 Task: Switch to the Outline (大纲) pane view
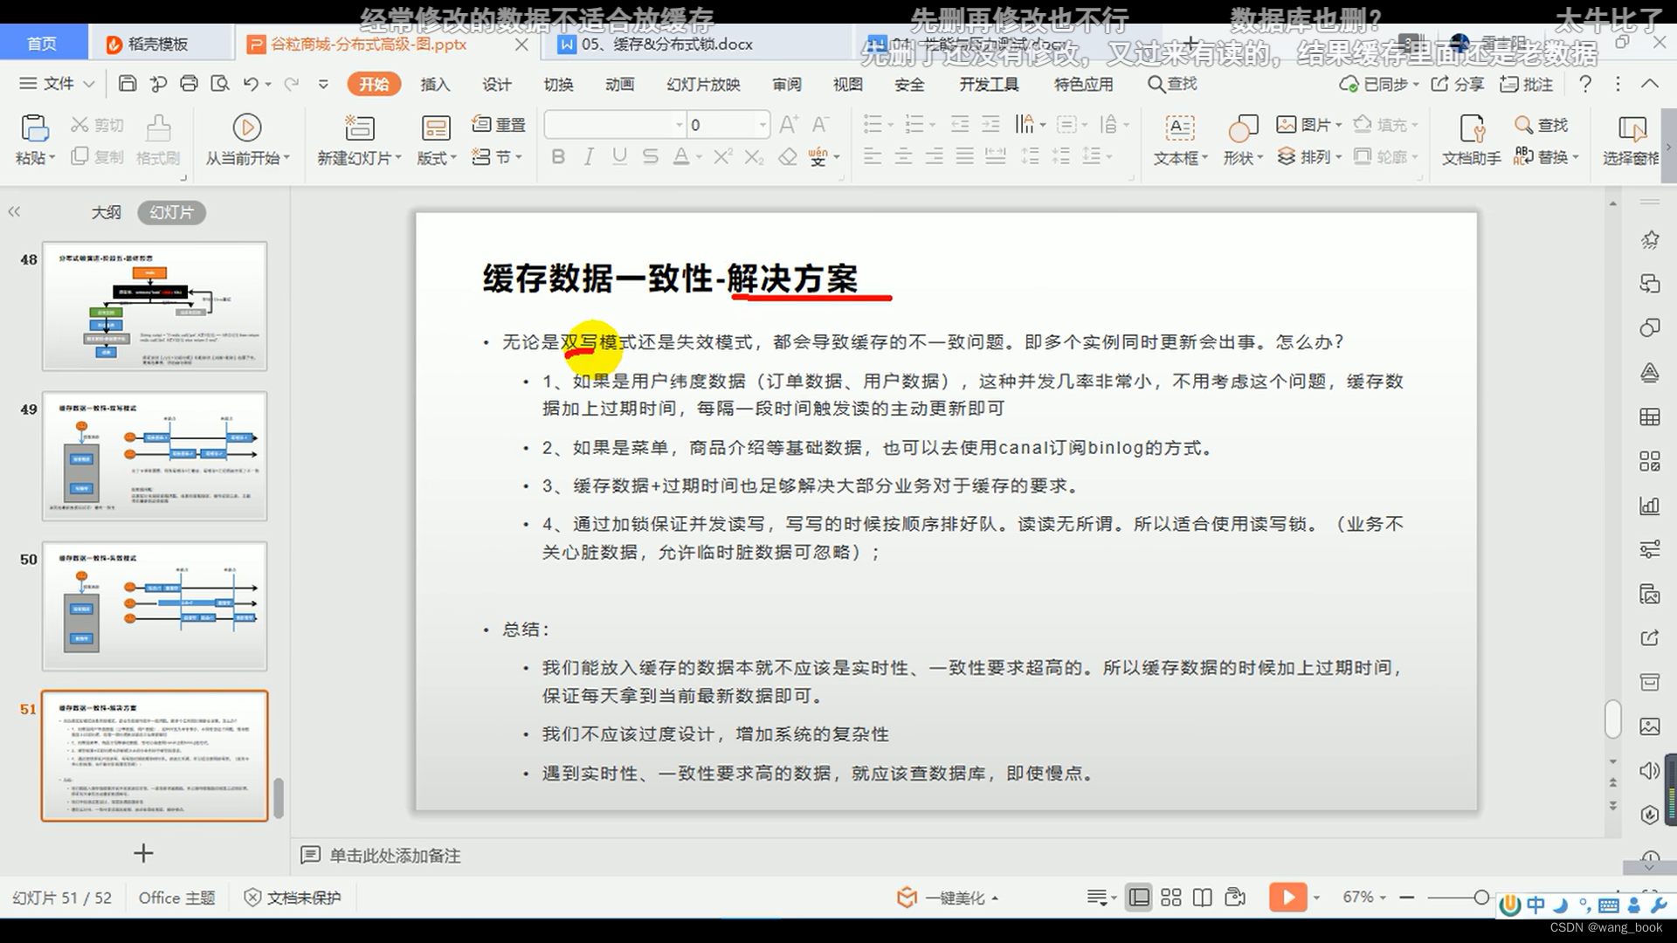click(x=107, y=212)
